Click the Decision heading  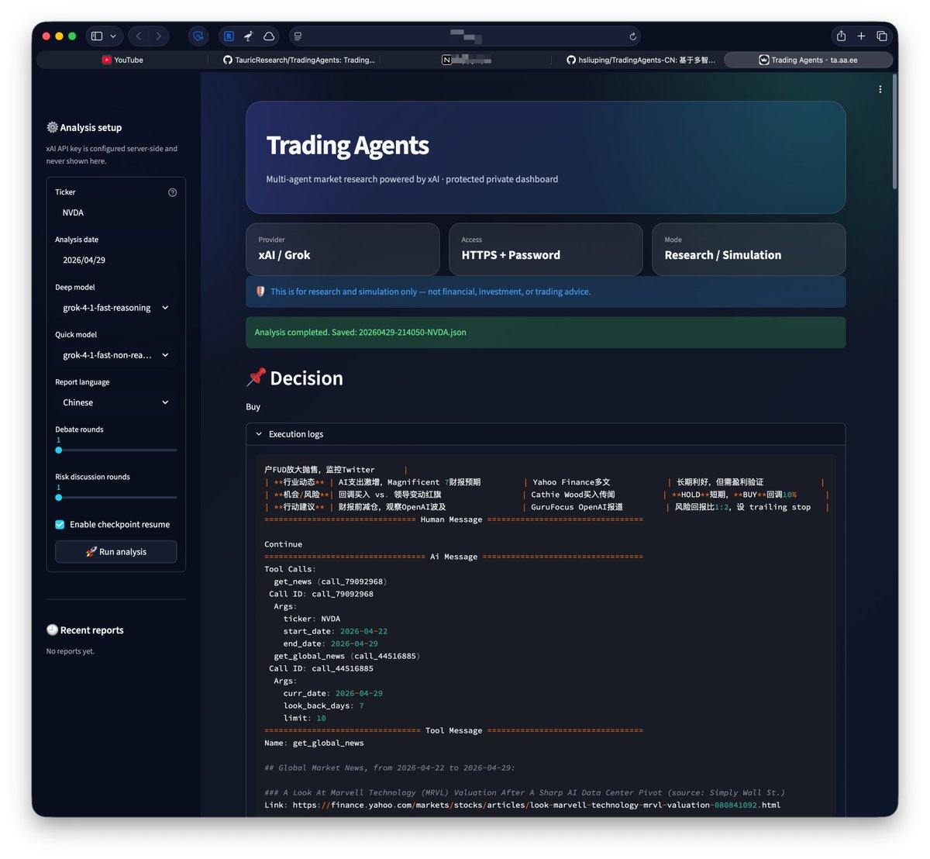click(294, 378)
